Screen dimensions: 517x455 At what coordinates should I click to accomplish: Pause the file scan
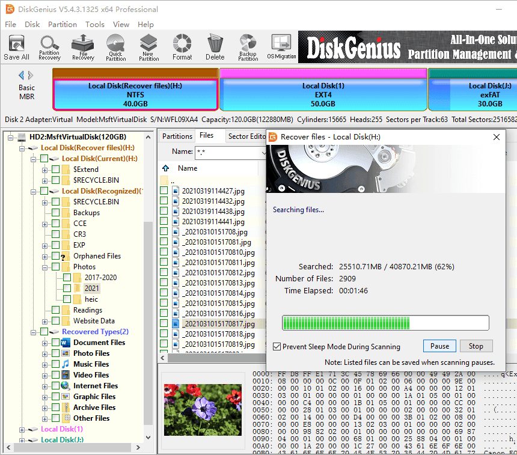pyautogui.click(x=439, y=346)
